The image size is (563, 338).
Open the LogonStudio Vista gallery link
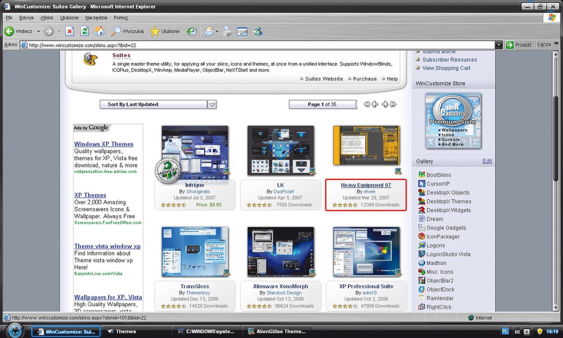(449, 254)
